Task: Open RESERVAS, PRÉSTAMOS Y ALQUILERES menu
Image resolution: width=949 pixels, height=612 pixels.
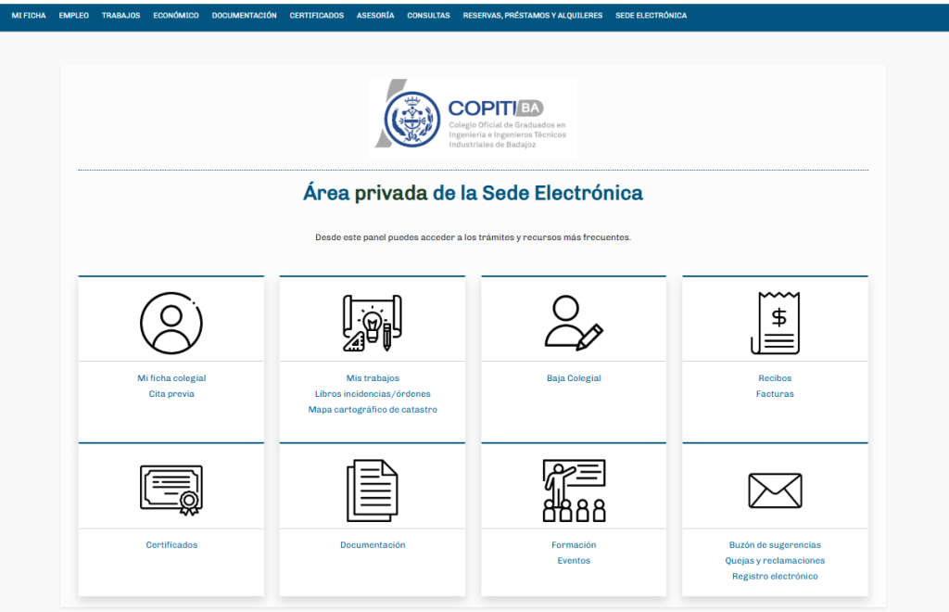Action: [533, 16]
